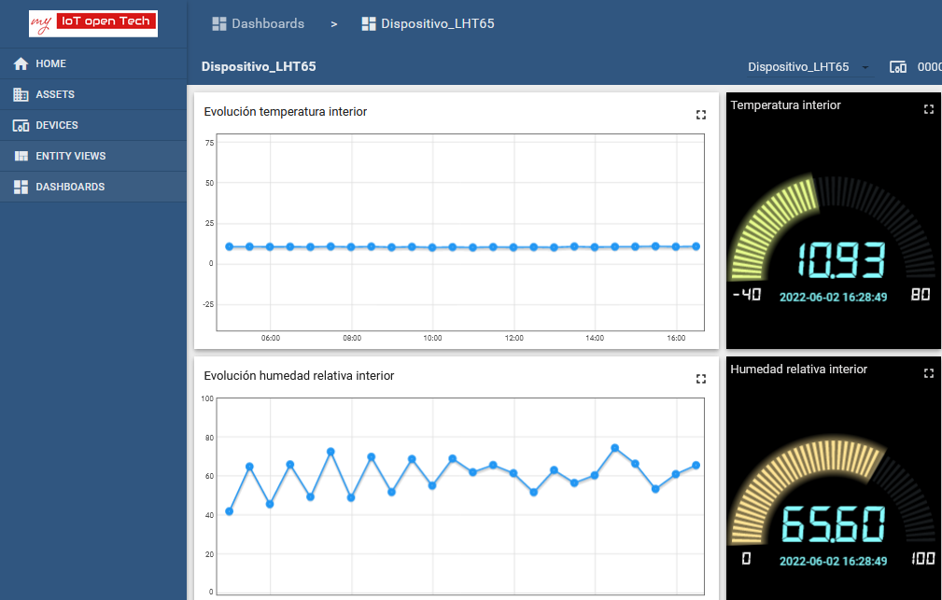Image resolution: width=942 pixels, height=600 pixels.
Task: Click the Dispositivo_LHT65 breadcrumb link
Action: pyautogui.click(x=438, y=23)
